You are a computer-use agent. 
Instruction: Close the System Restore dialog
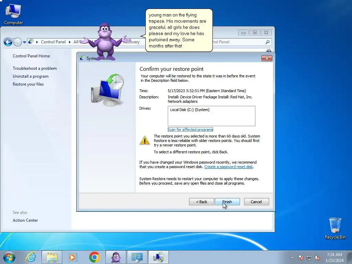267,58
